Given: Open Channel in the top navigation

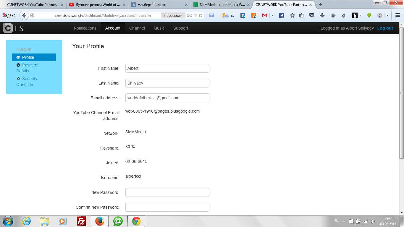Looking at the screenshot, I should [137, 28].
